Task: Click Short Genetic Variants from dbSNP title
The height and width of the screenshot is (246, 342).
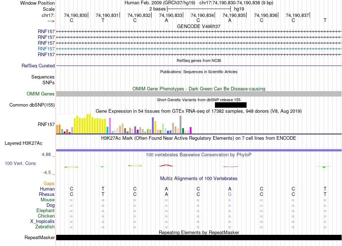Action: (x=199, y=100)
